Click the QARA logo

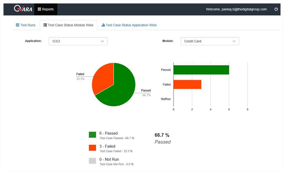click(23, 8)
